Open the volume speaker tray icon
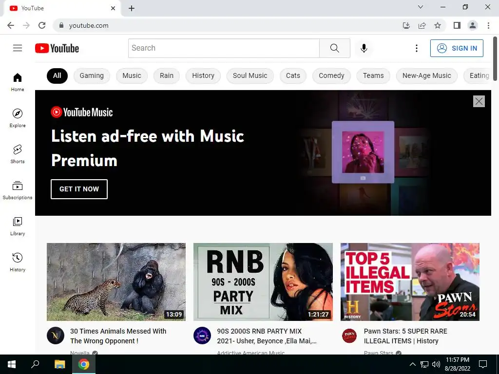This screenshot has height=374, width=499. pos(436,364)
